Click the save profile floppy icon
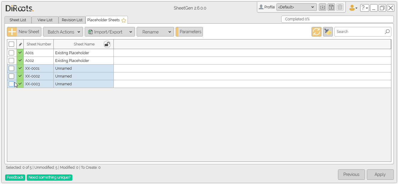The width and height of the screenshot is (398, 184). coord(331,7)
